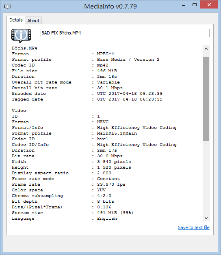Maximize the MediaInfo window
The width and height of the screenshot is (221, 255).
[195, 5]
